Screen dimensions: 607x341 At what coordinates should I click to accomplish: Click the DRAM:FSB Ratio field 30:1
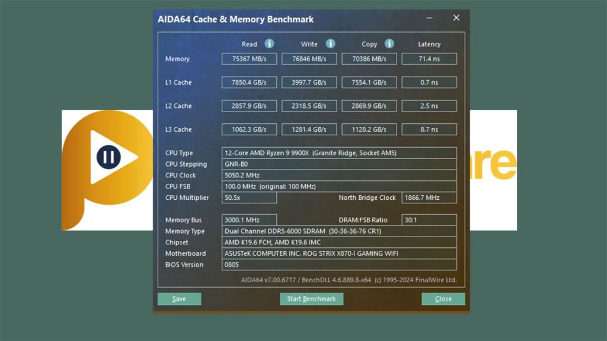(429, 219)
